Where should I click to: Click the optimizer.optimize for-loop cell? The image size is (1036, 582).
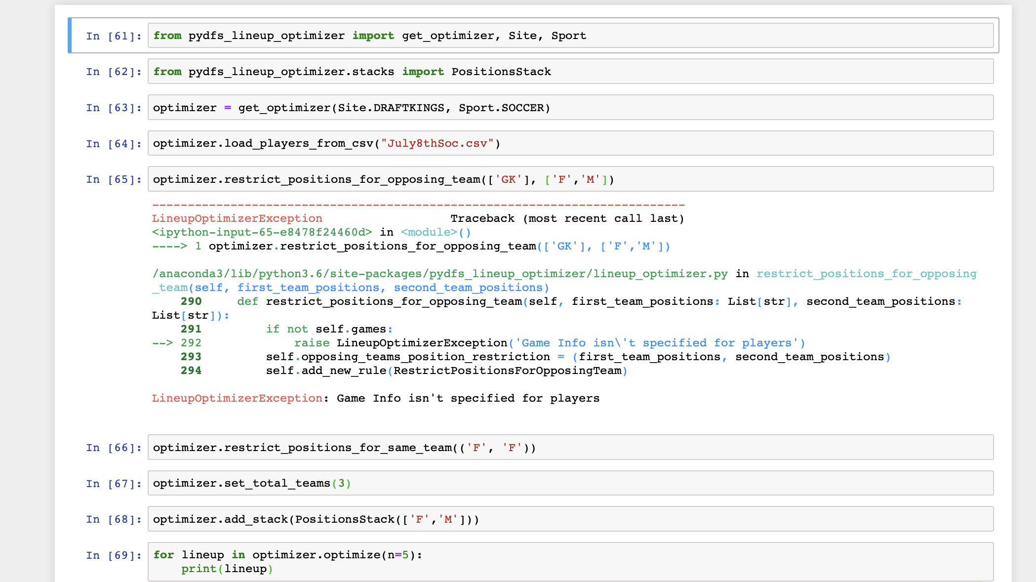coord(570,562)
